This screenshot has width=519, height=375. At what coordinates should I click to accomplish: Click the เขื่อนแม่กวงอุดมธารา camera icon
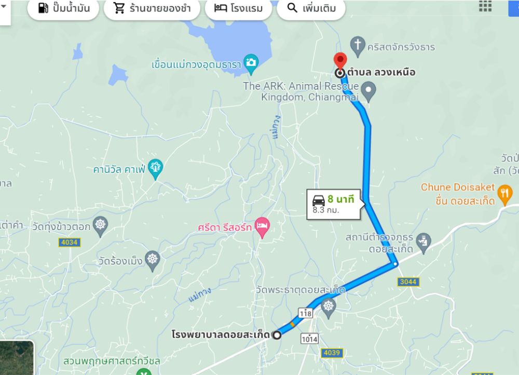251,63
